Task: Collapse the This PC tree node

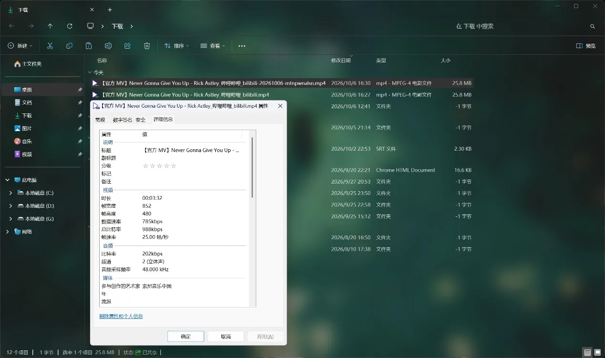Action: coord(7,180)
